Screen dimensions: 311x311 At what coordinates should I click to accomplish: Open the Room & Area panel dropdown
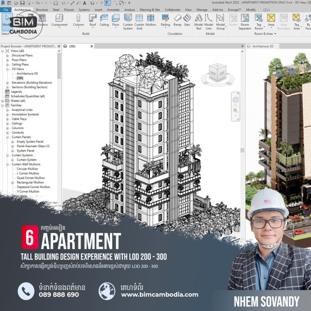pos(275,34)
